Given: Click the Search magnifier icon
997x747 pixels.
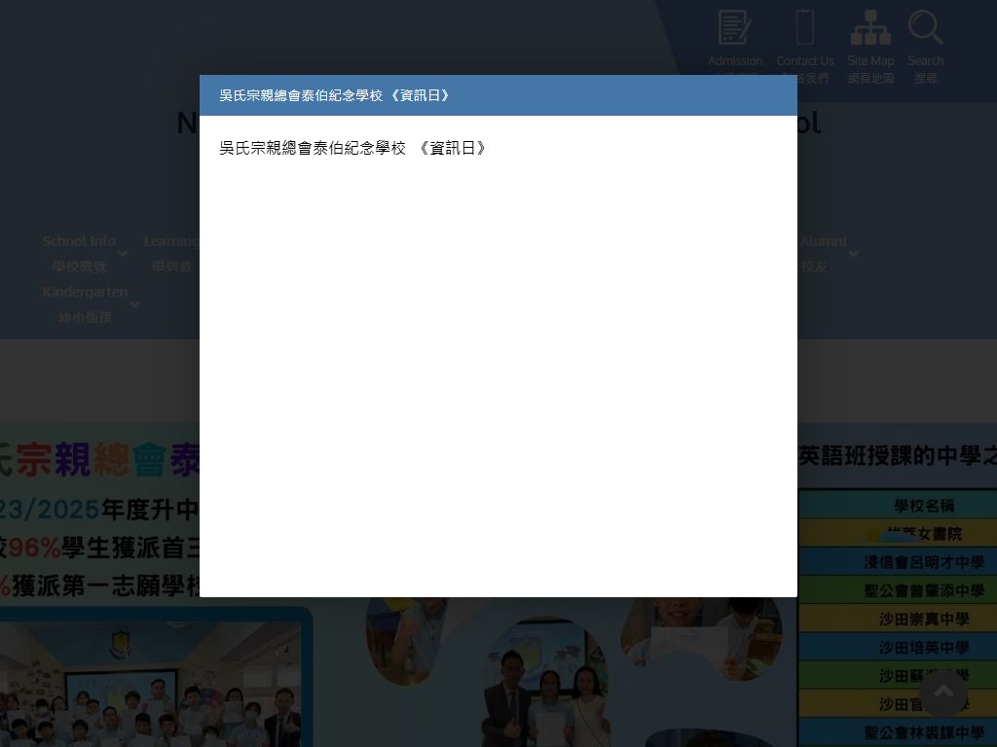Looking at the screenshot, I should click(x=925, y=27).
